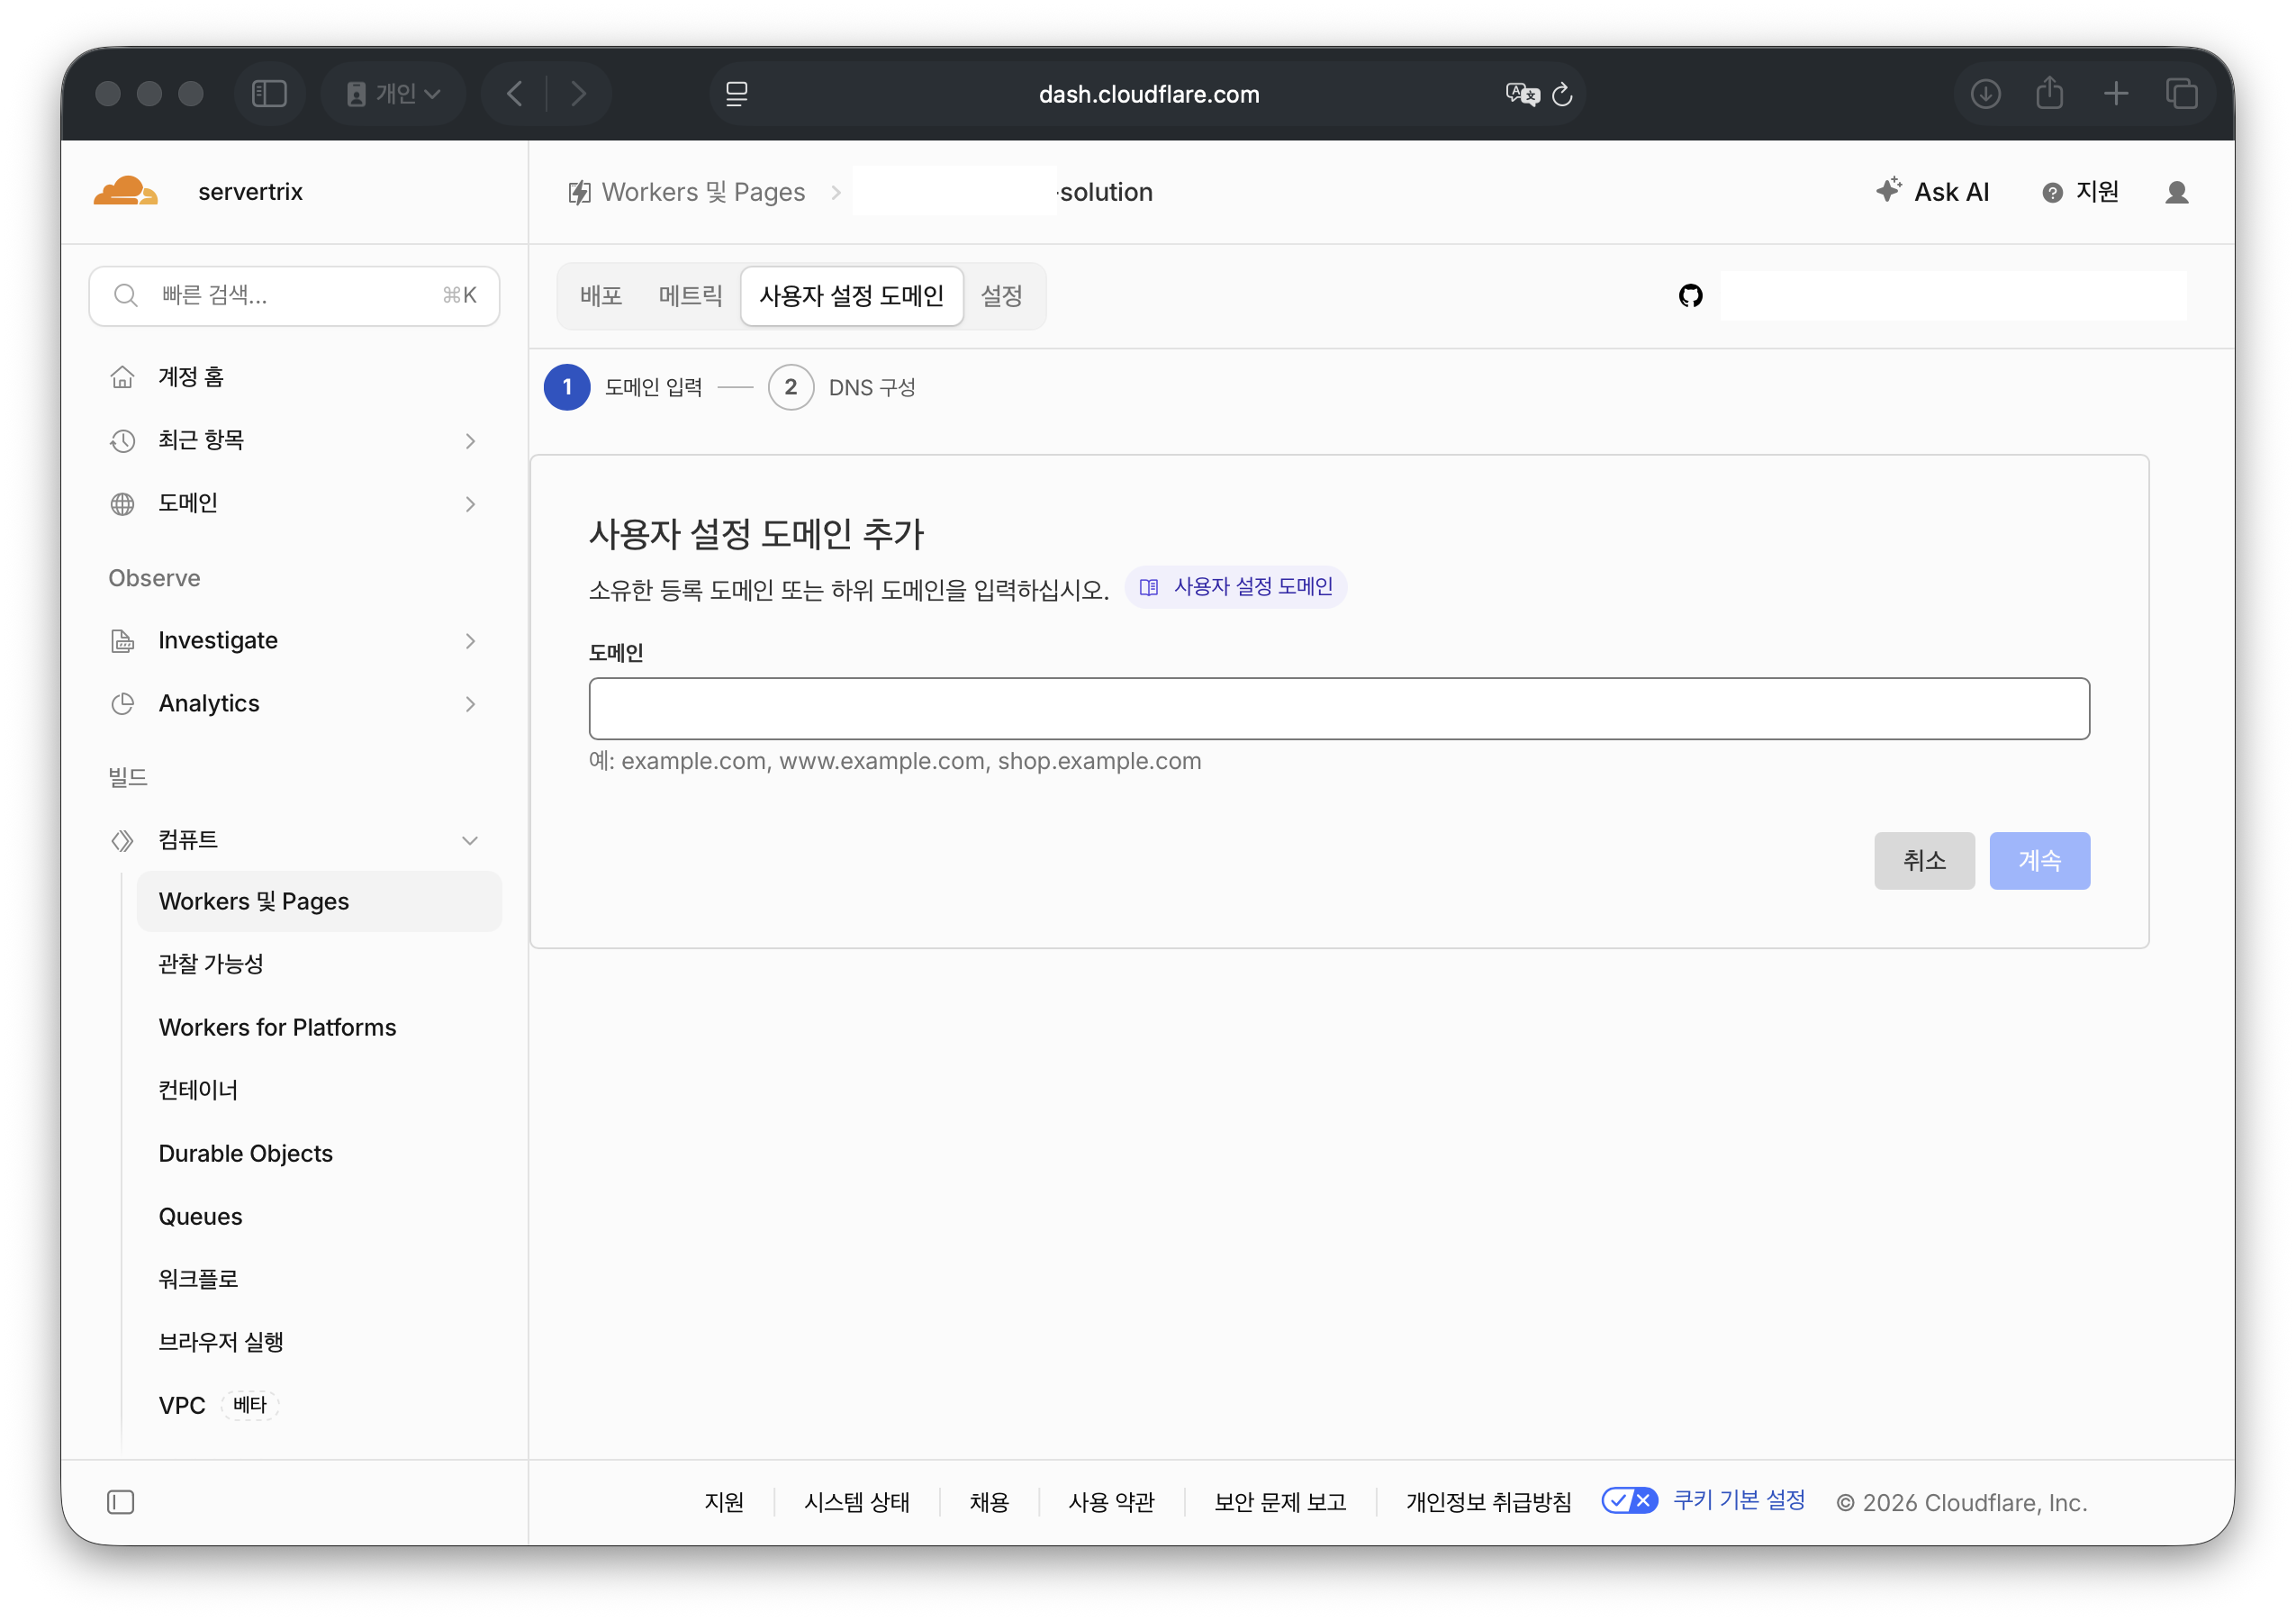This screenshot has width=2296, height=1621.
Task: Expand Investigate section chevron
Action: click(470, 641)
